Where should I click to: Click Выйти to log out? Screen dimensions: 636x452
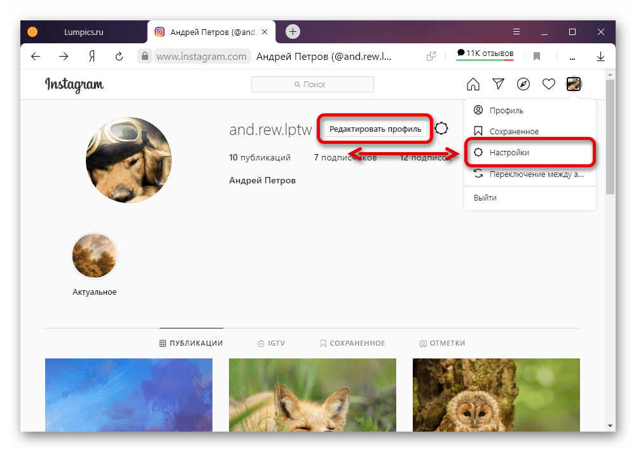click(485, 198)
